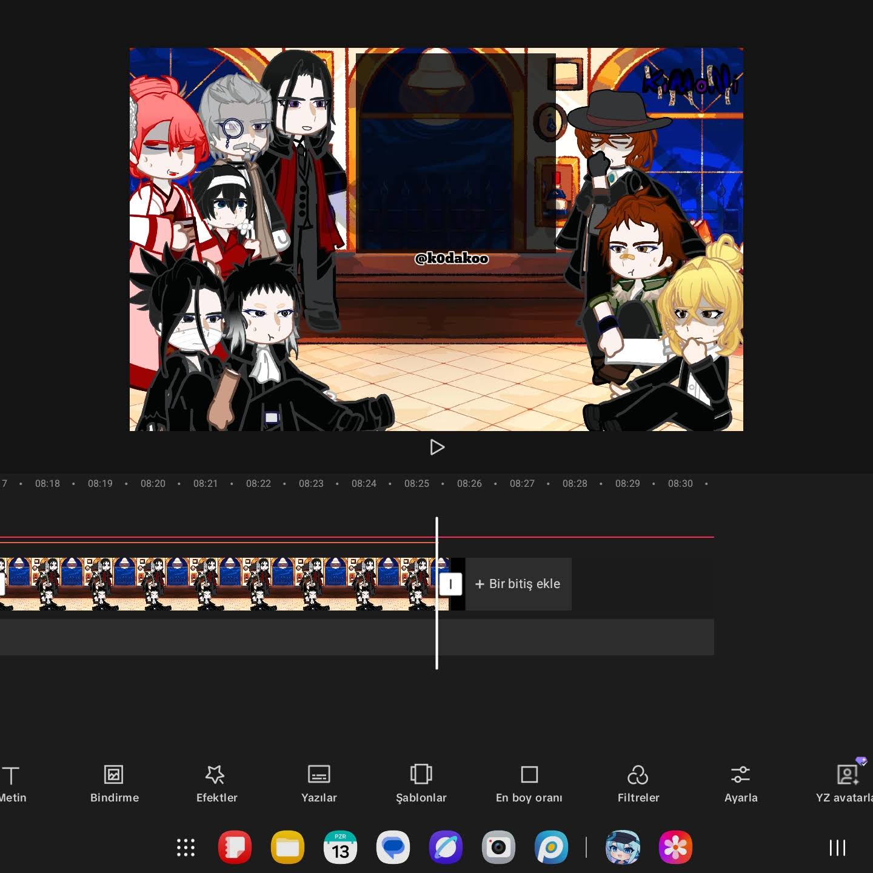Click the 08:28 mark on timeline ruler
Image resolution: width=873 pixels, height=873 pixels.
click(x=575, y=484)
